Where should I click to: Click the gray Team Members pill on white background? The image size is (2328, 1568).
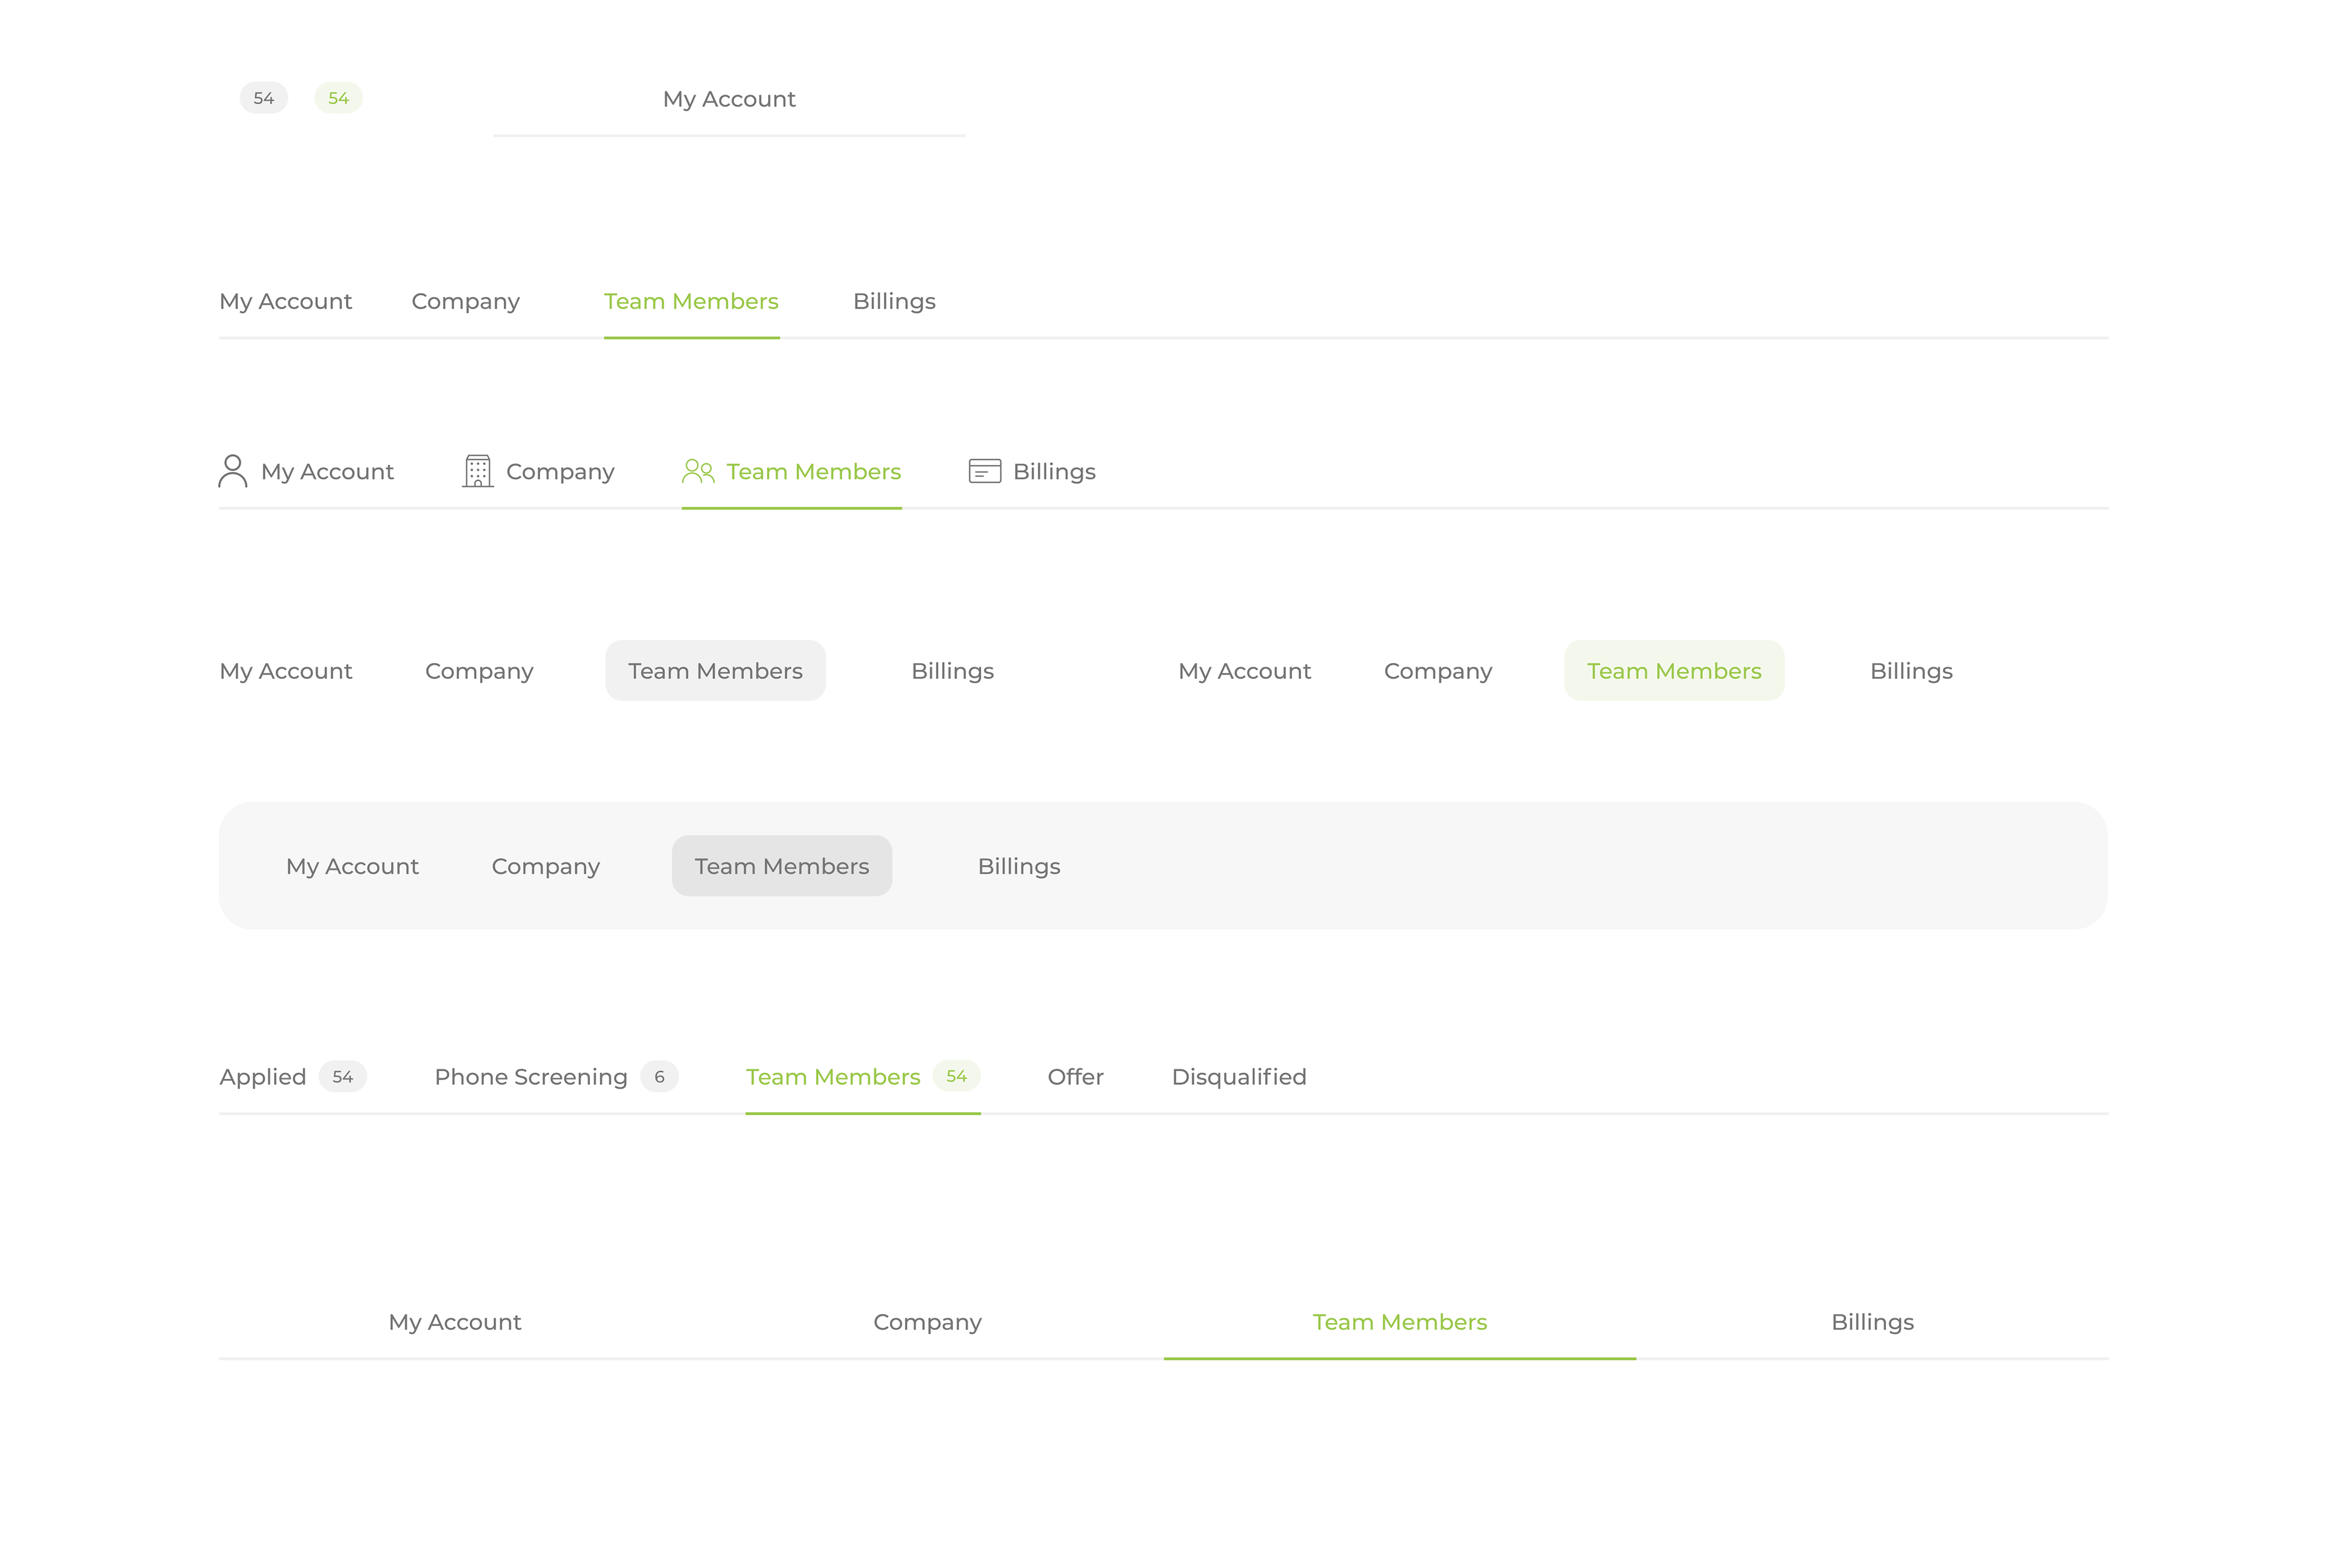tap(715, 671)
